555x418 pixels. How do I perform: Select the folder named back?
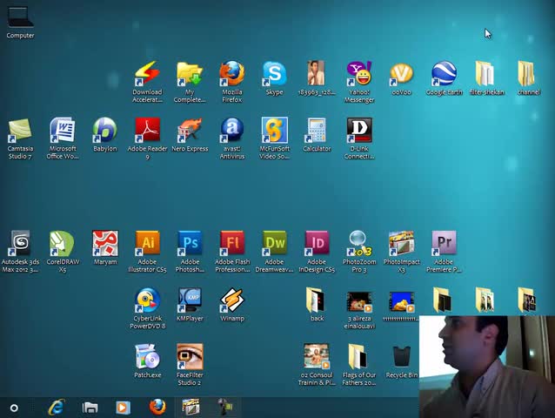point(317,305)
